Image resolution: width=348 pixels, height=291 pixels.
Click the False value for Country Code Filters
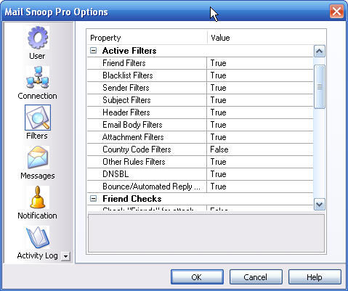coord(219,149)
